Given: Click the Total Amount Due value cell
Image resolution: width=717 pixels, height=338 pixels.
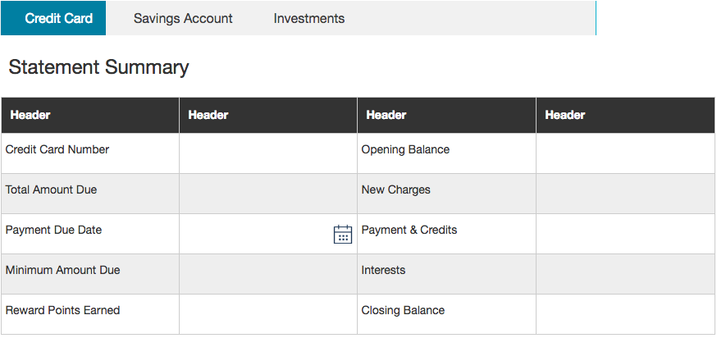Looking at the screenshot, I should pos(268,194).
